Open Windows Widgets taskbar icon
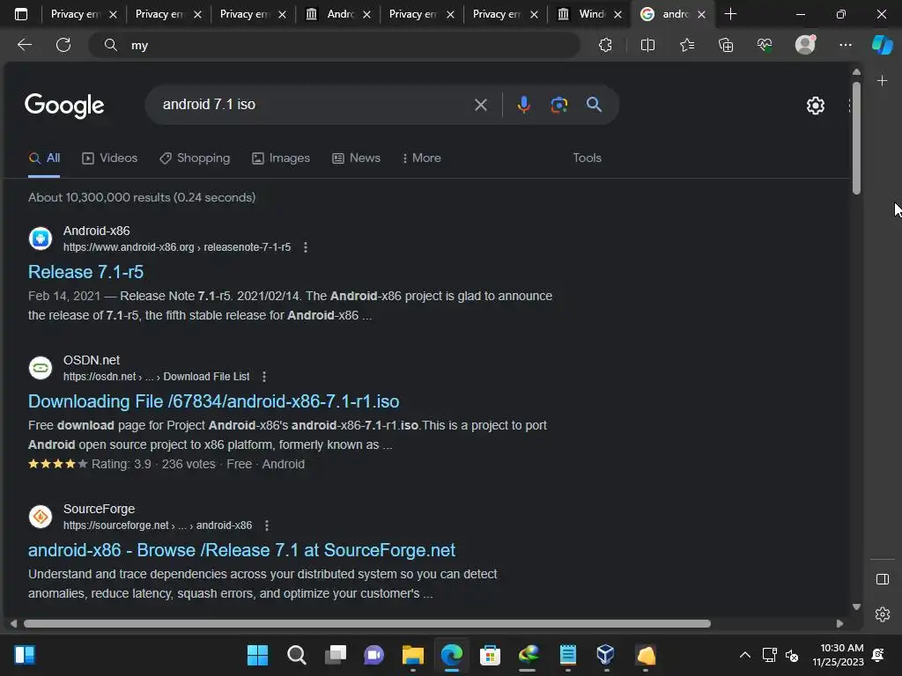The image size is (902, 676). [25, 655]
